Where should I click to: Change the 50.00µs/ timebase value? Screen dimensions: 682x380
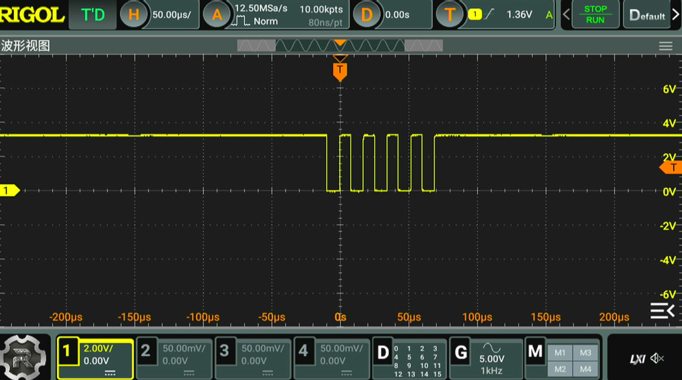point(172,15)
